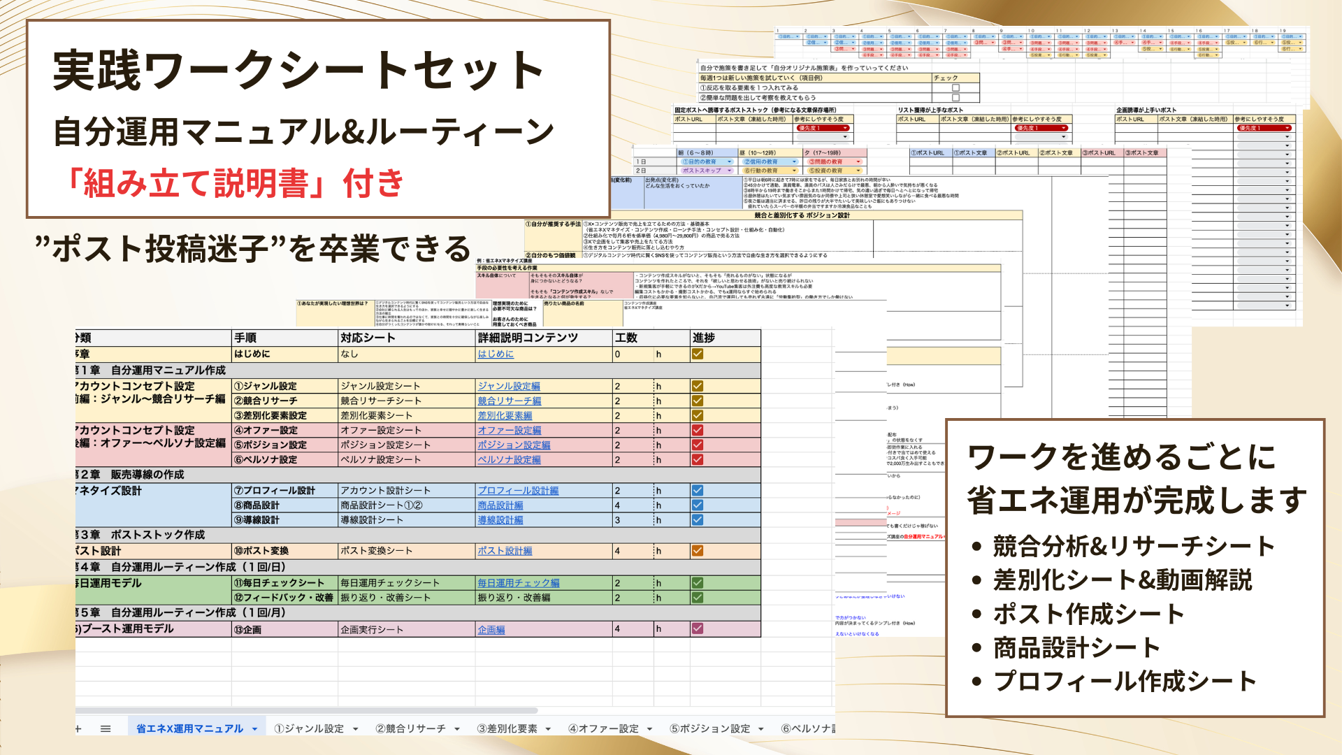The height and width of the screenshot is (755, 1342).
Task: Select the 毎日運用チェックシート cell
Action: [x=407, y=582]
